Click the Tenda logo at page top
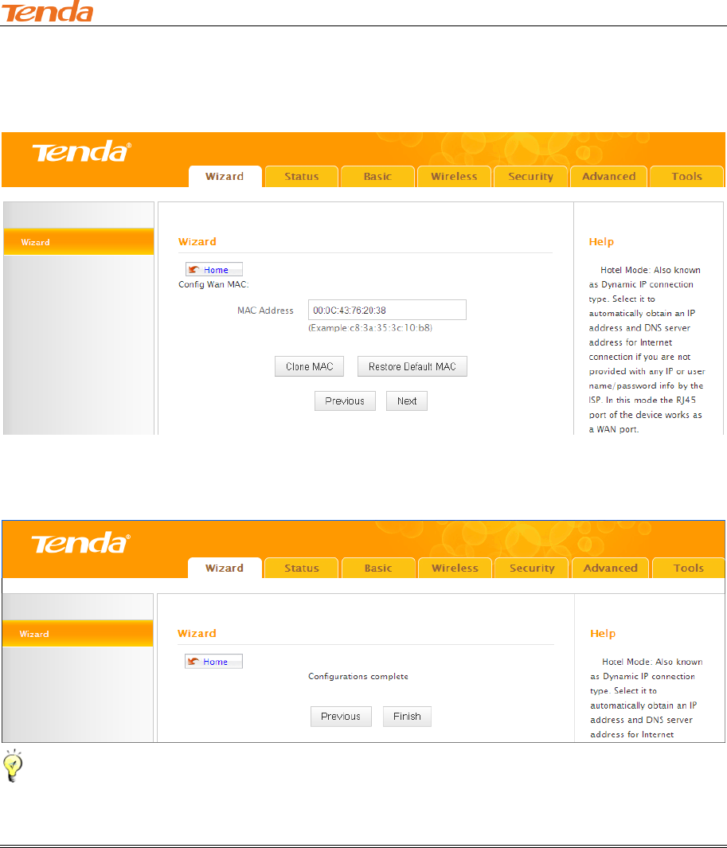 tap(47, 11)
